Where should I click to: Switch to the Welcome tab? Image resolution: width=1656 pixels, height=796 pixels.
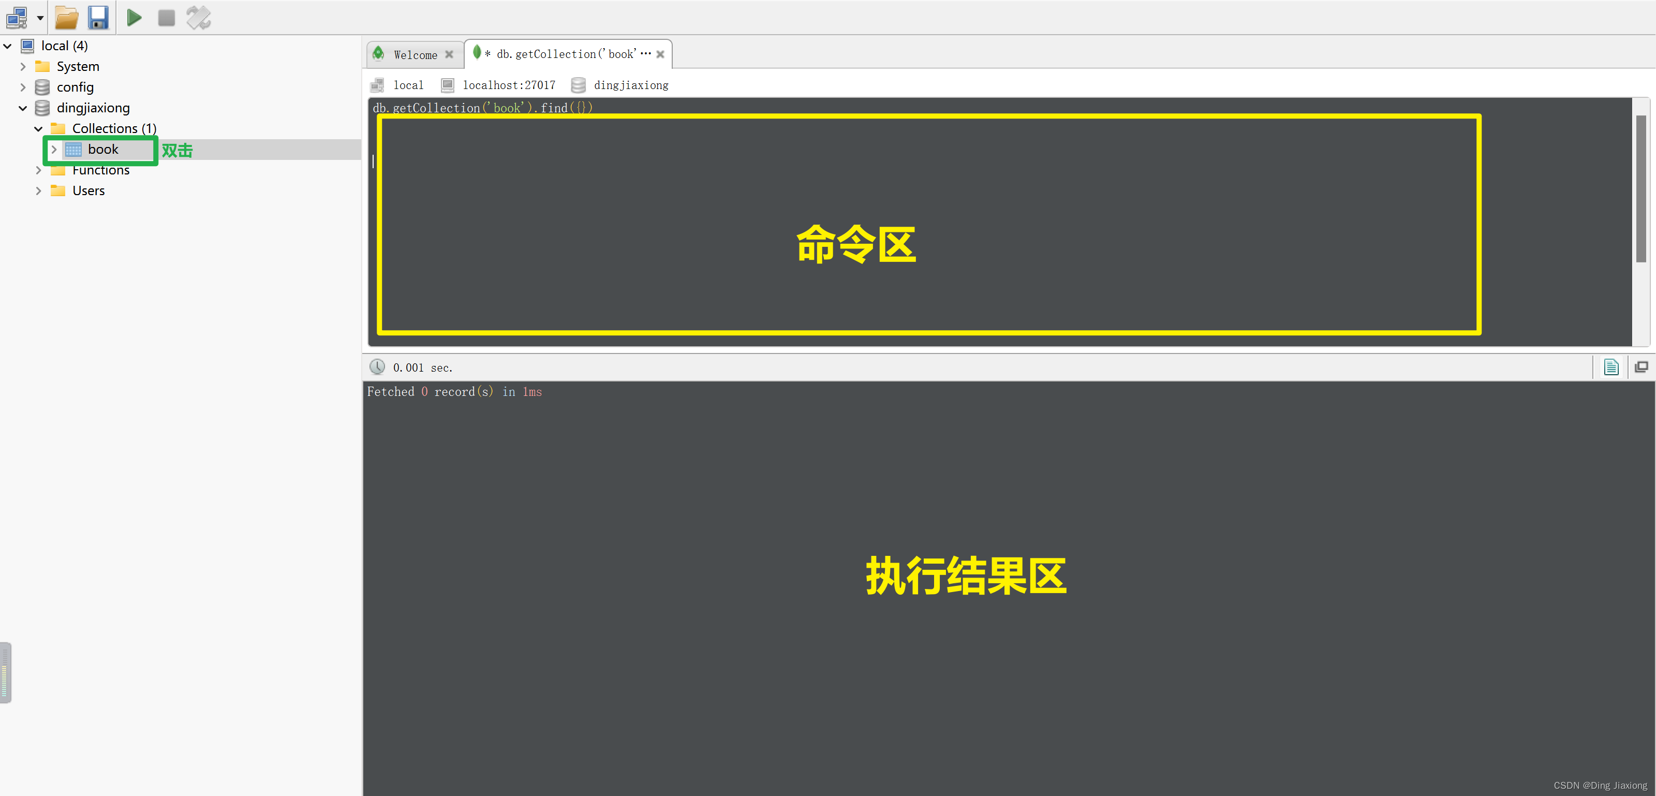(x=415, y=55)
